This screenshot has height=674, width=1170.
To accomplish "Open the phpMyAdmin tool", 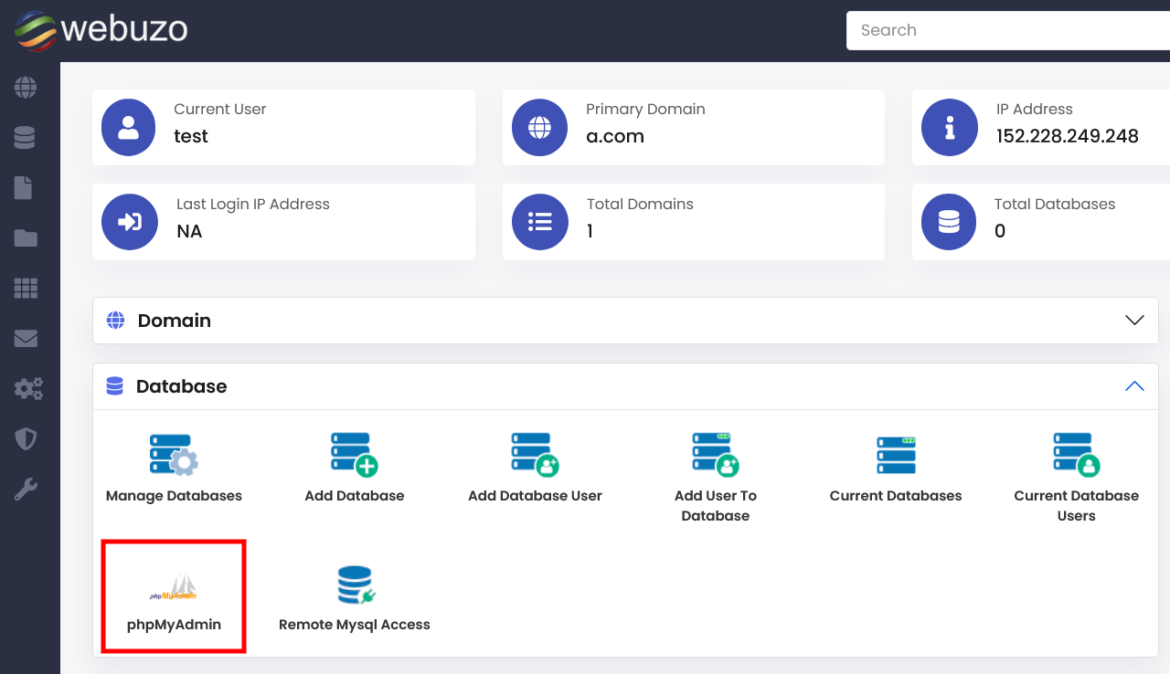I will pos(174,596).
